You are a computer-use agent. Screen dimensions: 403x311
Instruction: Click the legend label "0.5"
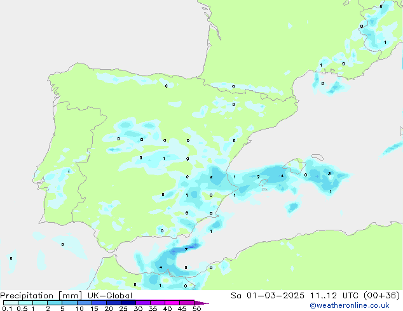click(x=22, y=308)
